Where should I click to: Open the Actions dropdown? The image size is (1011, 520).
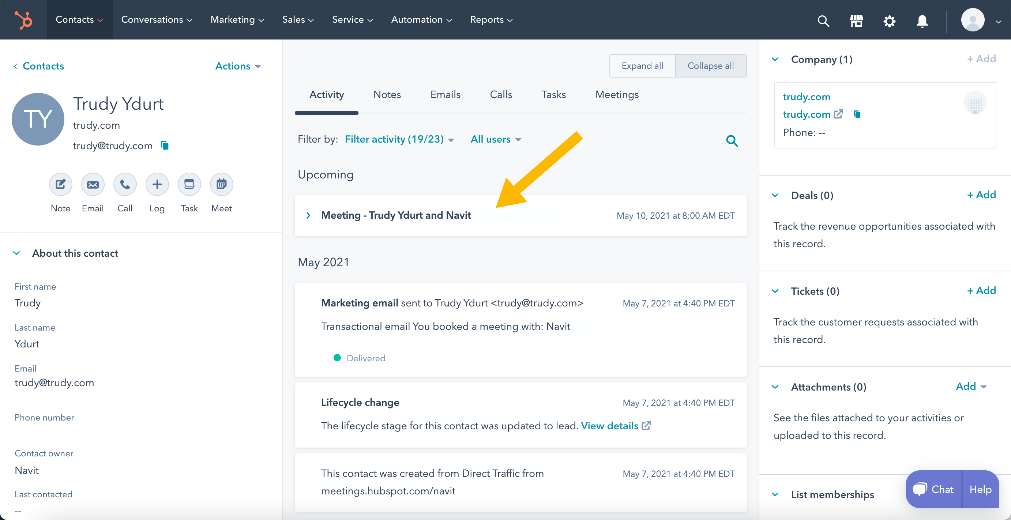pyautogui.click(x=238, y=66)
